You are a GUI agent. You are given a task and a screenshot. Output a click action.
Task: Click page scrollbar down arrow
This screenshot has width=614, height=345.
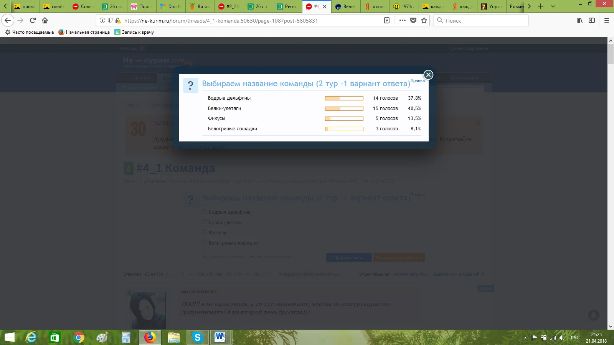(x=611, y=327)
